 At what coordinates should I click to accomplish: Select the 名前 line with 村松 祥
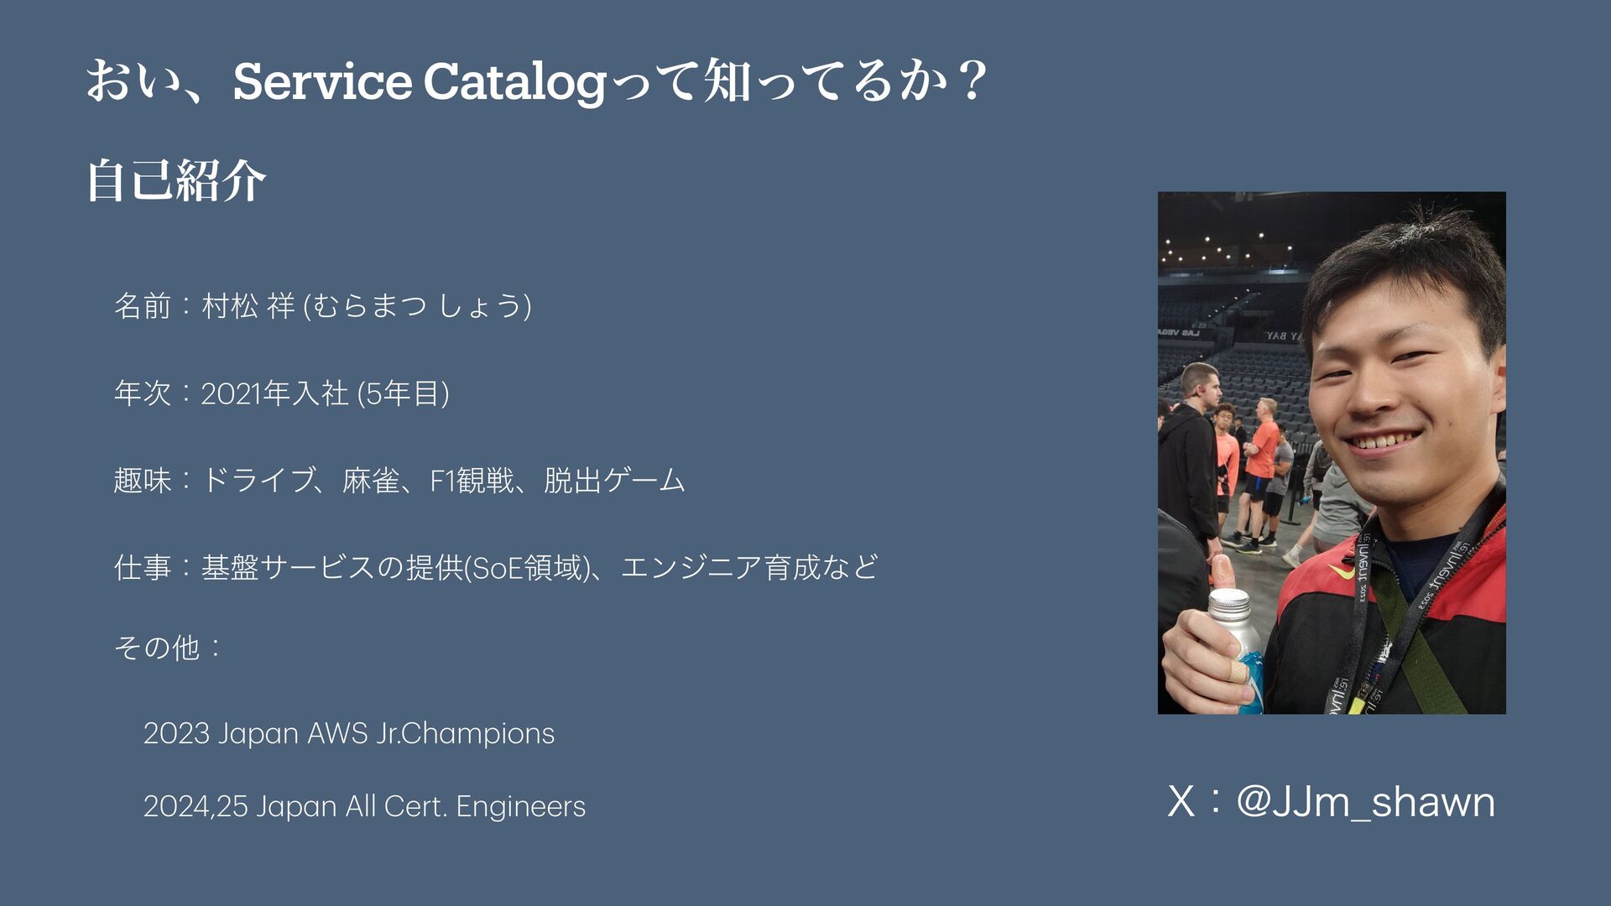click(323, 306)
